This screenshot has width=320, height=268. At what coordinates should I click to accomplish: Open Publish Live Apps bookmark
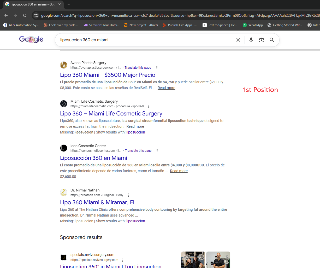coord(180,25)
